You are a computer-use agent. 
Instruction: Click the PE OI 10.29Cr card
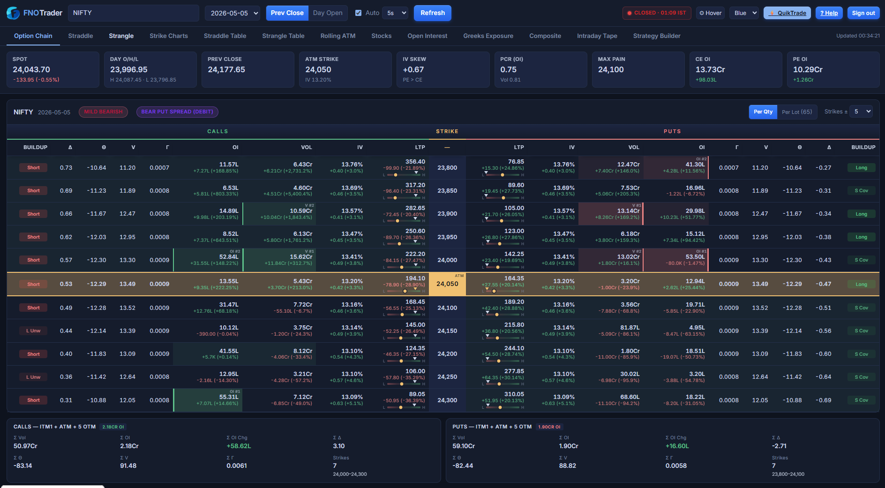pyautogui.click(x=833, y=69)
